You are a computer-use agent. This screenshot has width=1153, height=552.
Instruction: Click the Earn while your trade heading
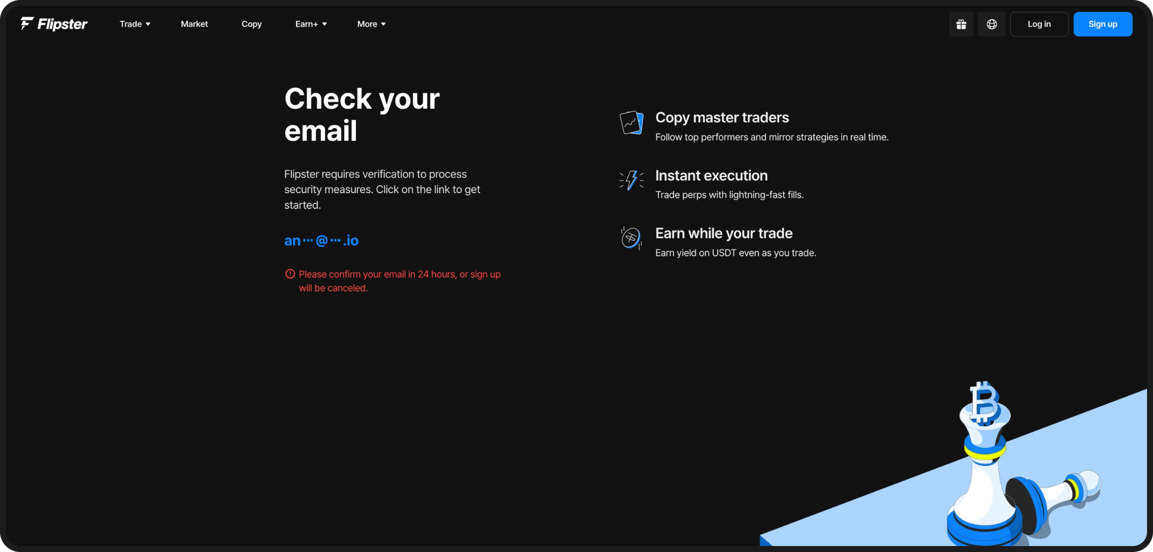724,234
